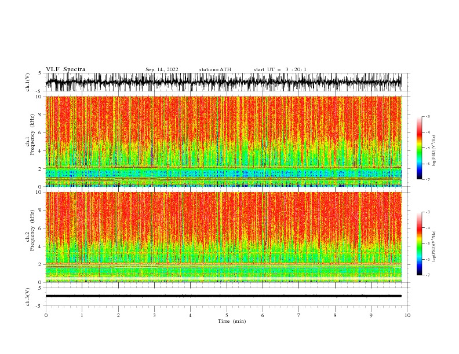Select the "Time (min)" axis title
The width and height of the screenshot is (459, 354).
(x=232, y=321)
